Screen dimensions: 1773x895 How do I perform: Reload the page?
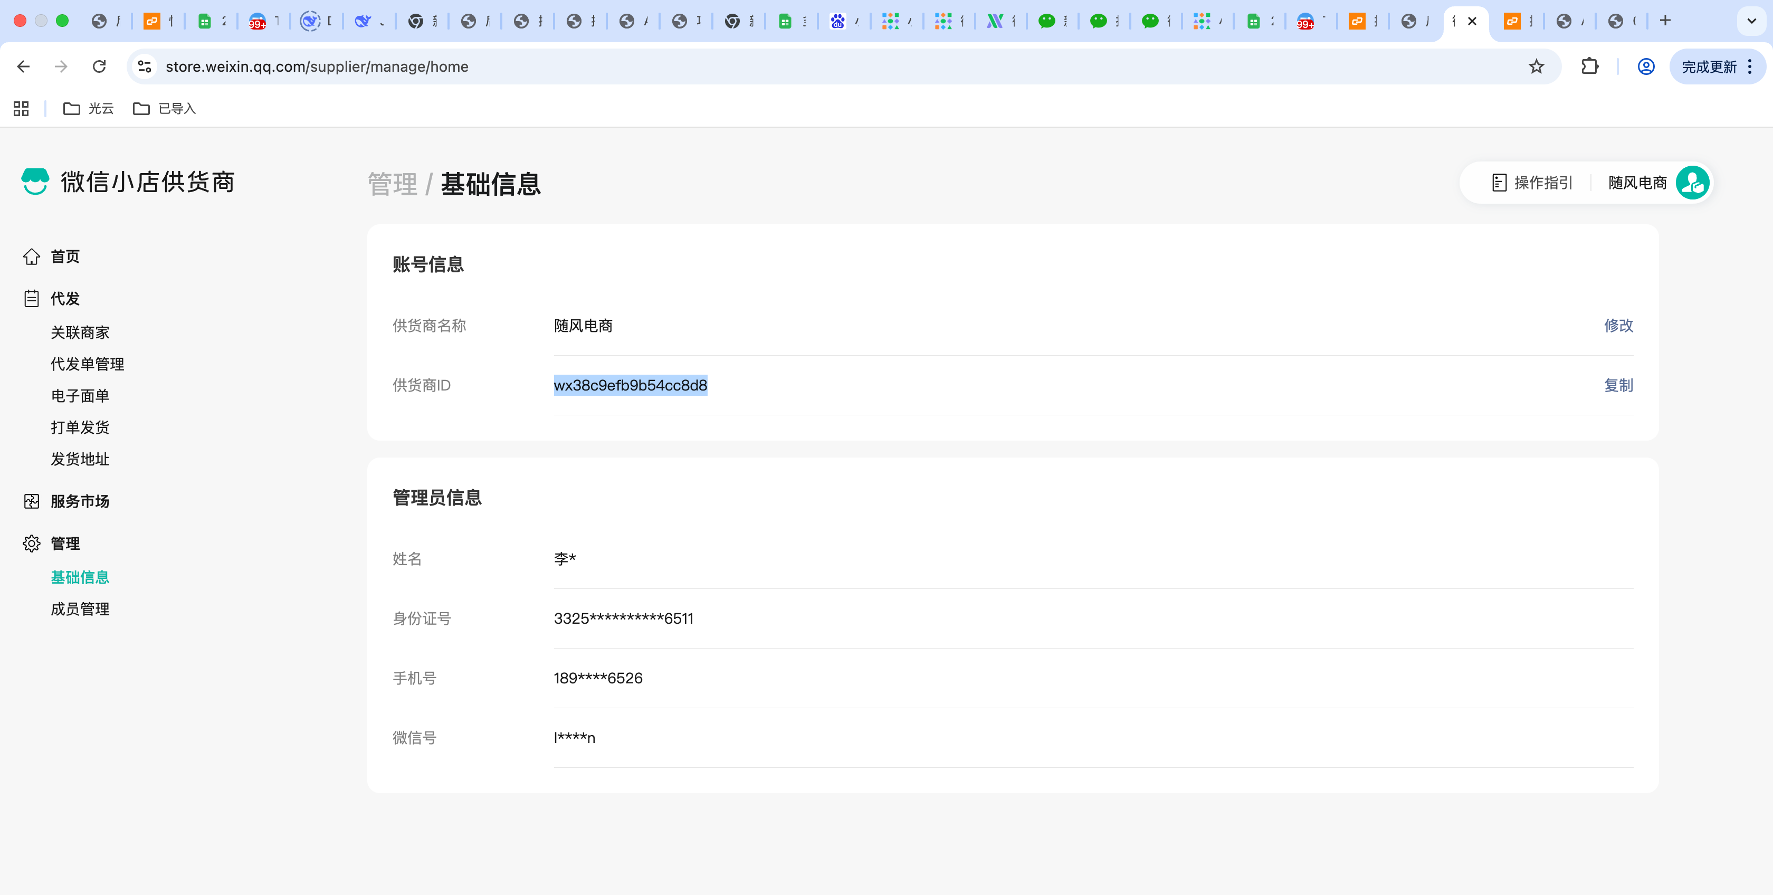99,67
